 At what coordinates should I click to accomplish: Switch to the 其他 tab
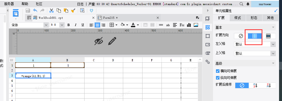click(x=270, y=18)
